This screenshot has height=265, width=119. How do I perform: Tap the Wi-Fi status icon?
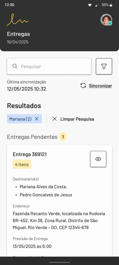pos(90,5)
